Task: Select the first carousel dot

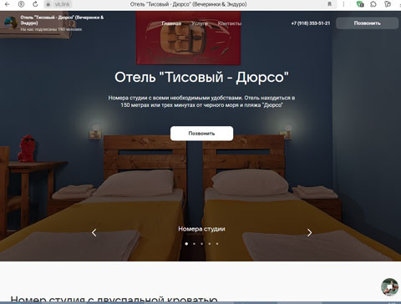Action: (x=186, y=244)
